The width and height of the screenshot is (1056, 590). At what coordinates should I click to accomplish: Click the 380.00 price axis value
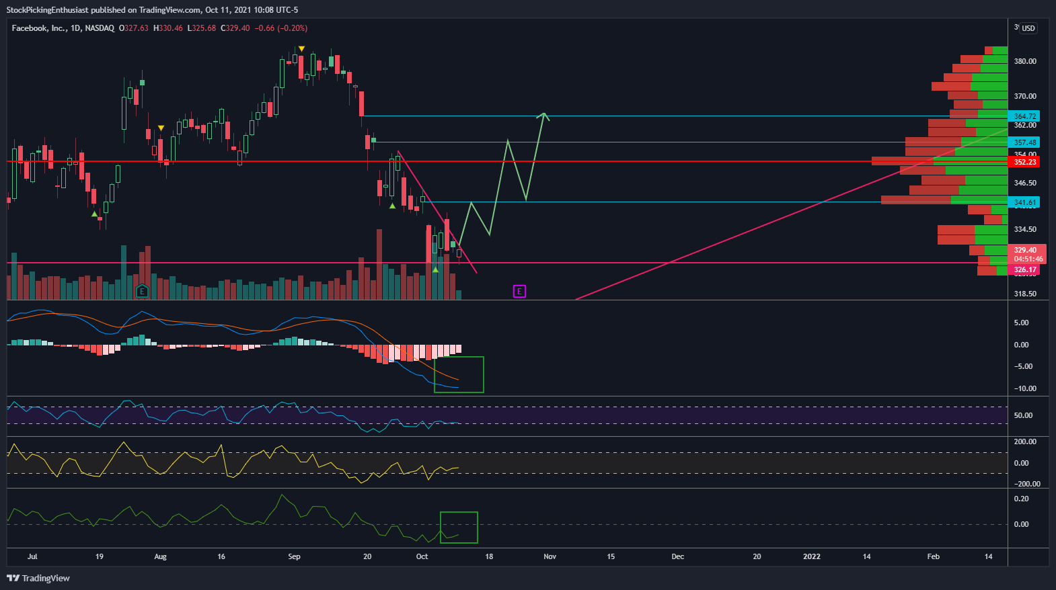pyautogui.click(x=1025, y=61)
